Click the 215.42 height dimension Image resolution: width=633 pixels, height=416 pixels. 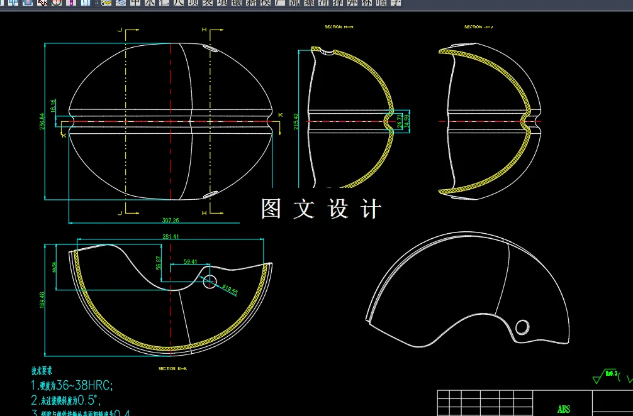coord(296,121)
